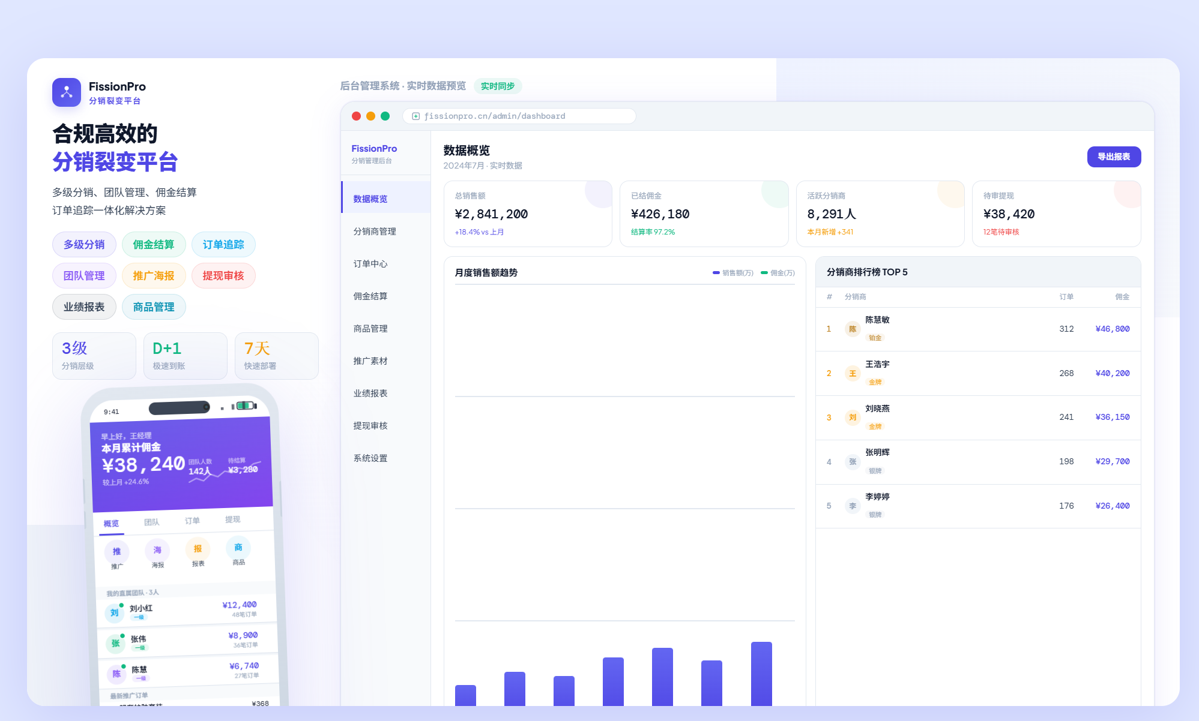Open 订单中心 in the sidebar
This screenshot has height=721, width=1199.
[x=386, y=263]
